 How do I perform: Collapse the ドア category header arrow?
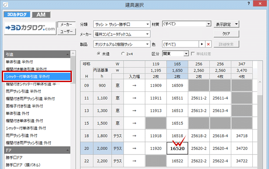click(x=67, y=150)
